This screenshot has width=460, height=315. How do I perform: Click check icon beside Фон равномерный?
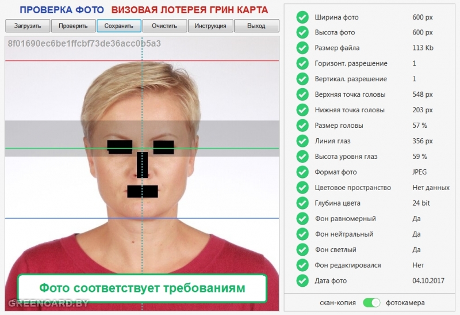(x=302, y=219)
